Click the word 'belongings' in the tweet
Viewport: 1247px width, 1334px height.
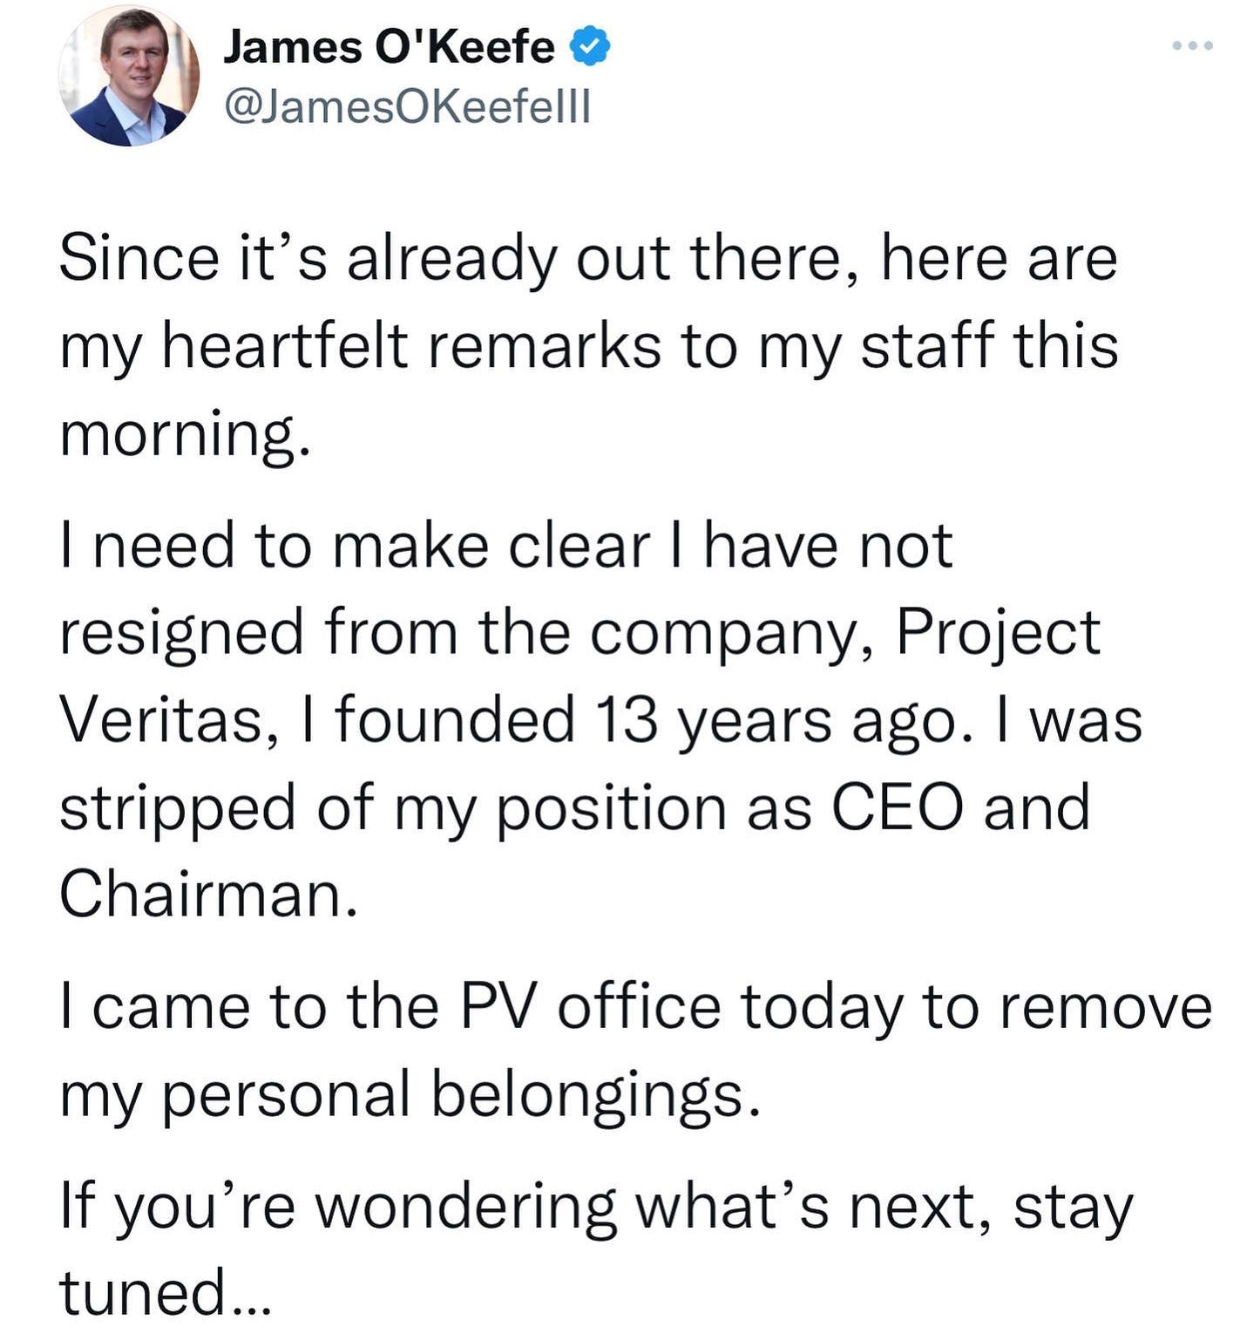[x=596, y=1095]
